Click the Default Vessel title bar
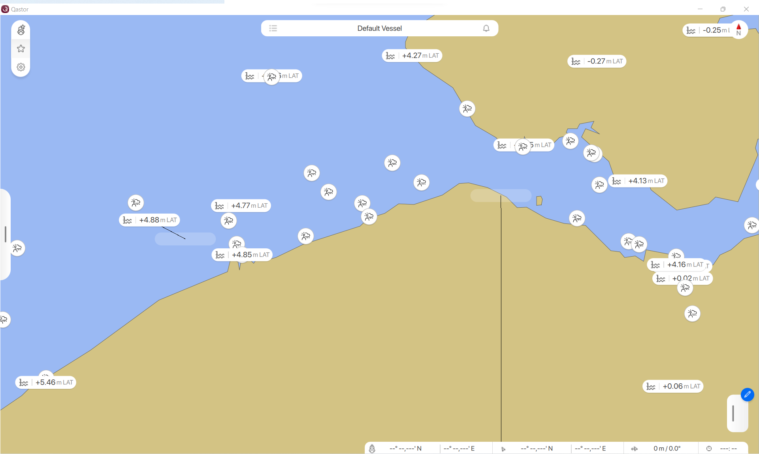759x454 pixels. click(x=379, y=28)
